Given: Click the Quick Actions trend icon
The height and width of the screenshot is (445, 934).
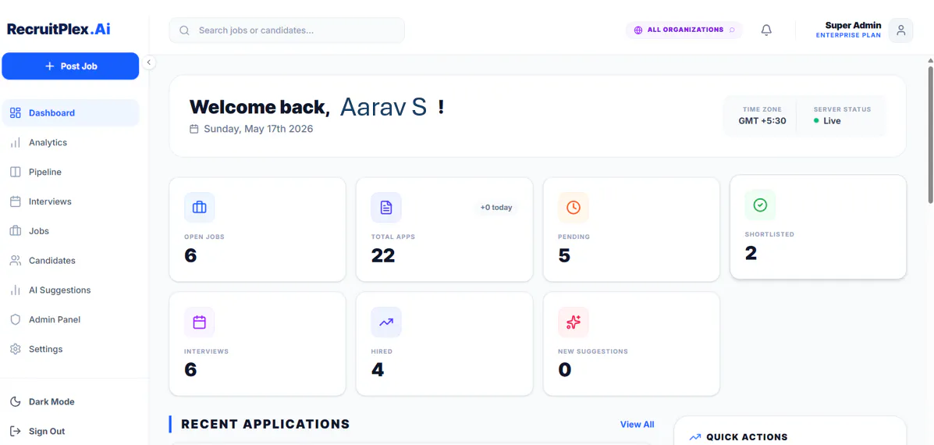Looking at the screenshot, I should pos(695,437).
